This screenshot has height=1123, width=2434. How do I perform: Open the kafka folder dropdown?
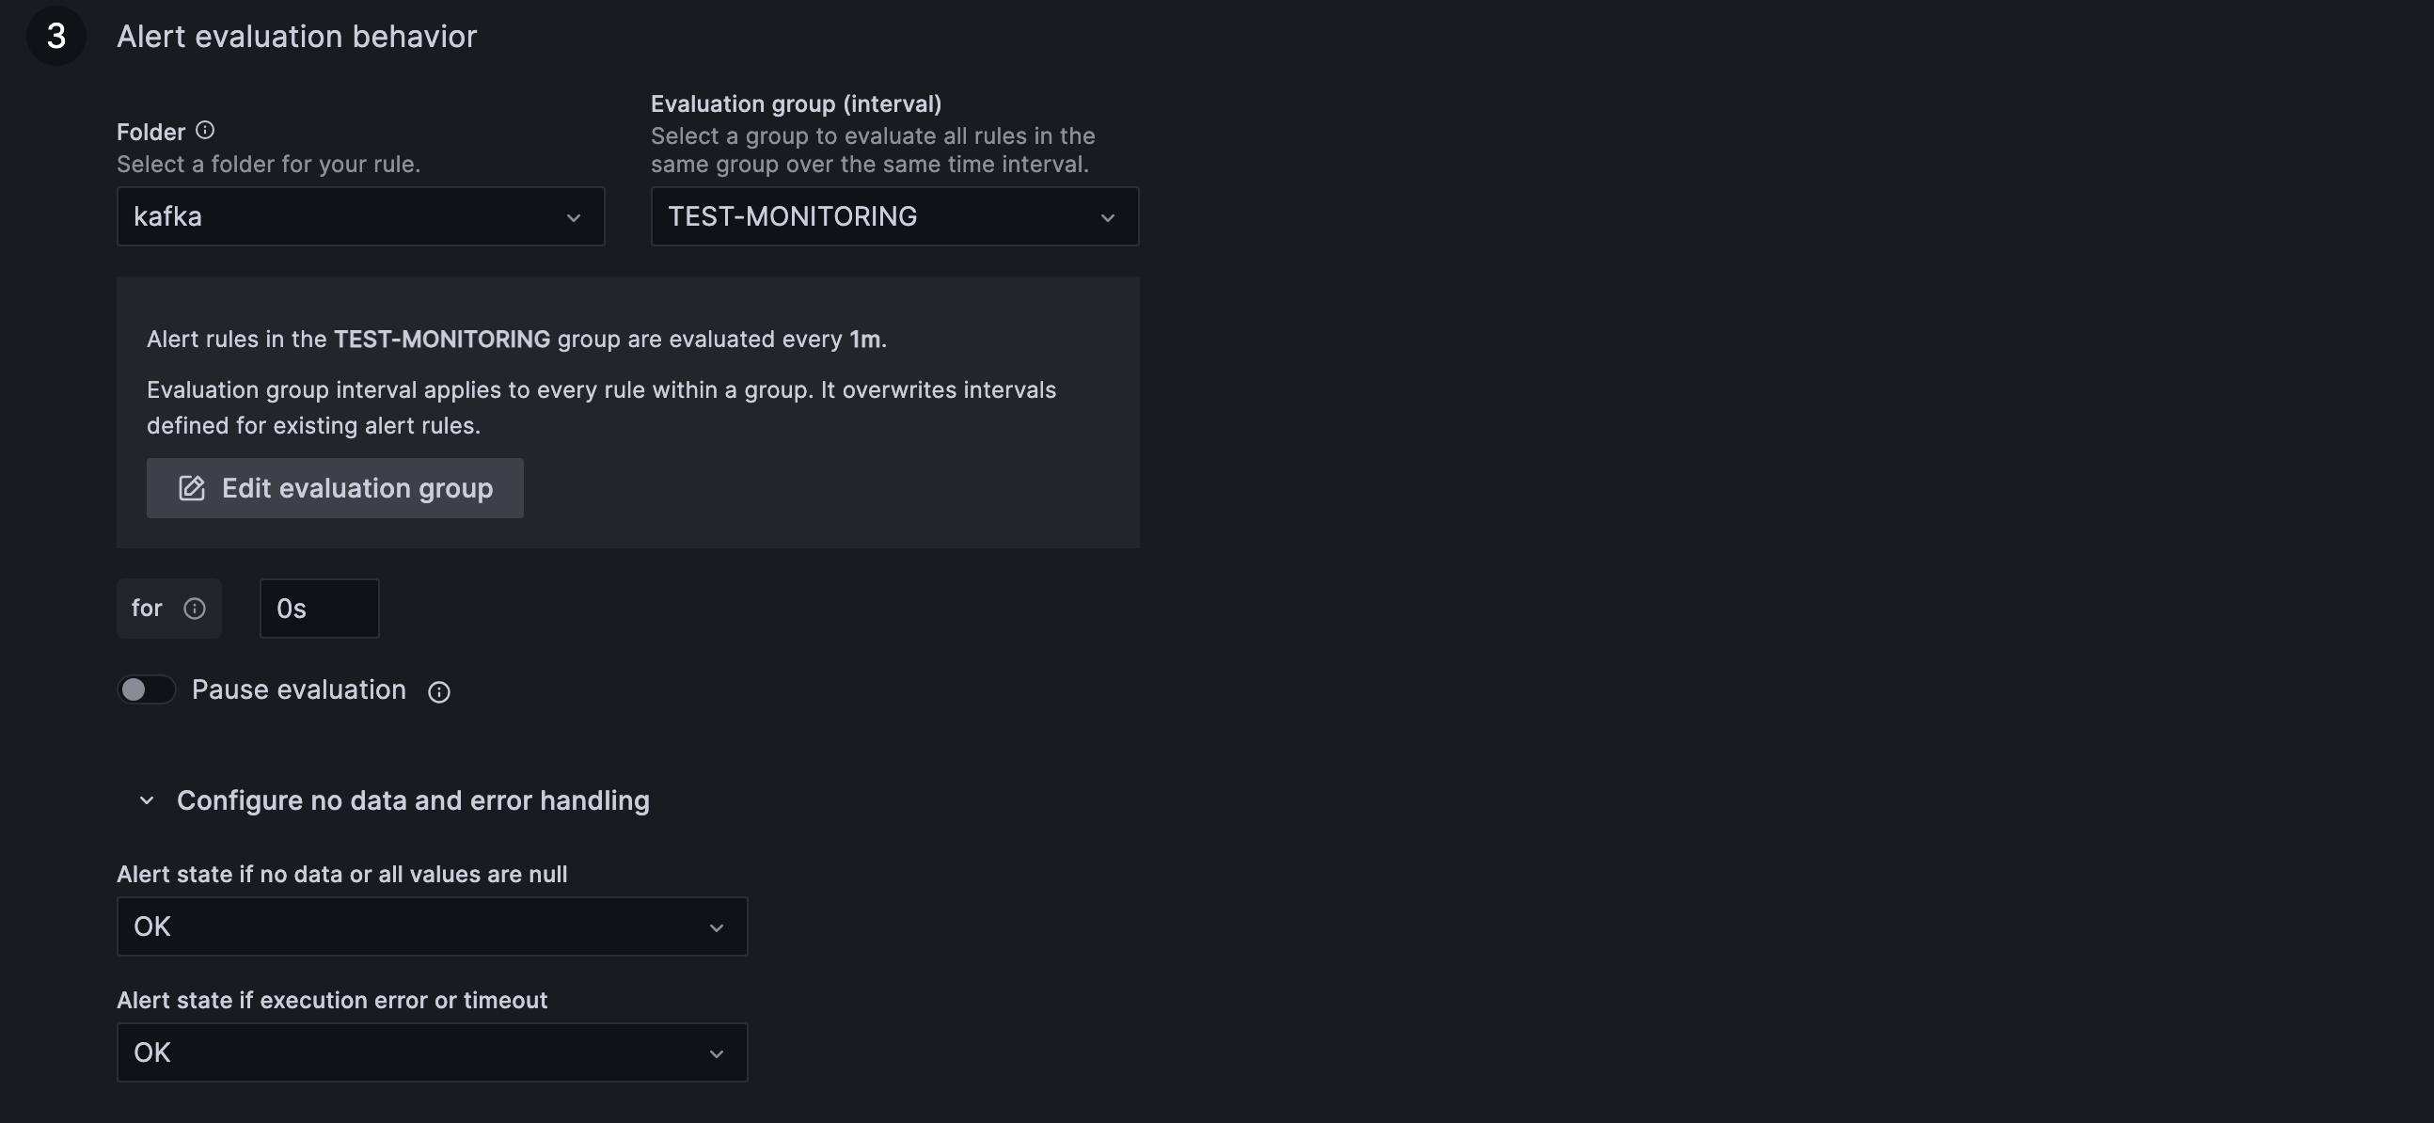(361, 216)
